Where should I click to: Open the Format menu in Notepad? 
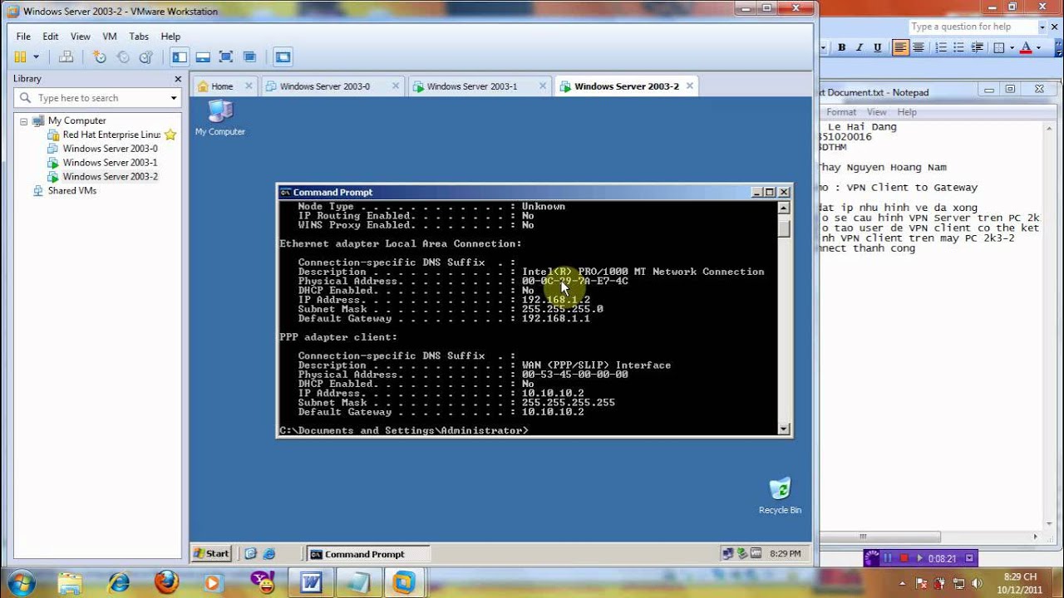coord(840,112)
